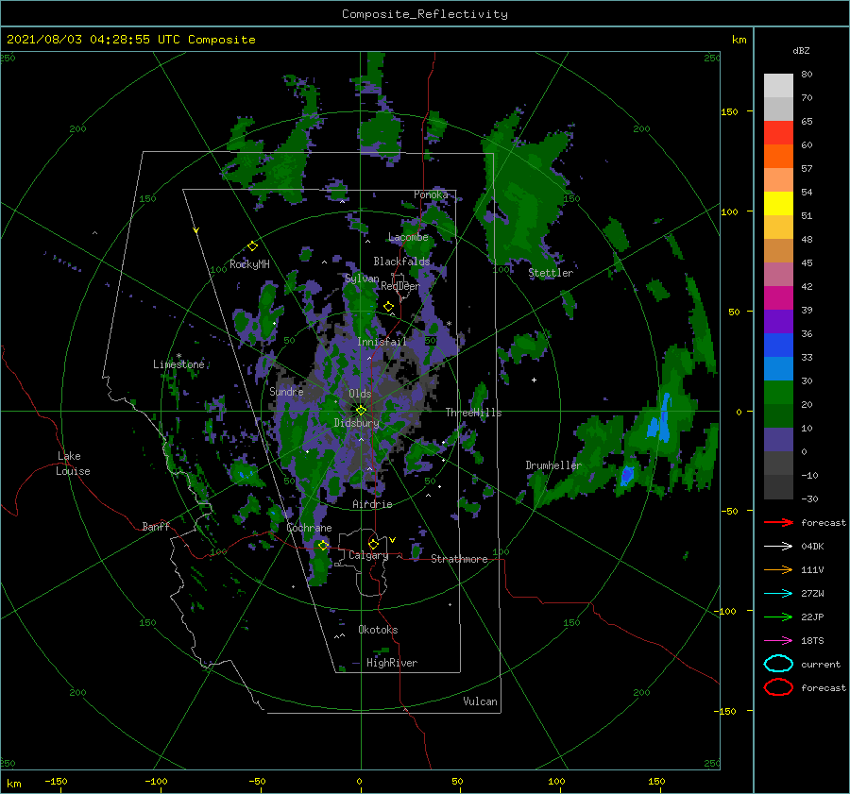The width and height of the screenshot is (850, 794).
Task: Click the Olds label
Action: pyautogui.click(x=360, y=394)
